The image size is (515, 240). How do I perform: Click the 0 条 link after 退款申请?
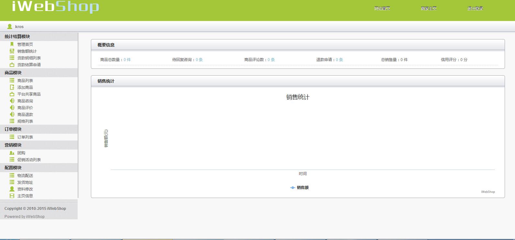click(x=339, y=60)
